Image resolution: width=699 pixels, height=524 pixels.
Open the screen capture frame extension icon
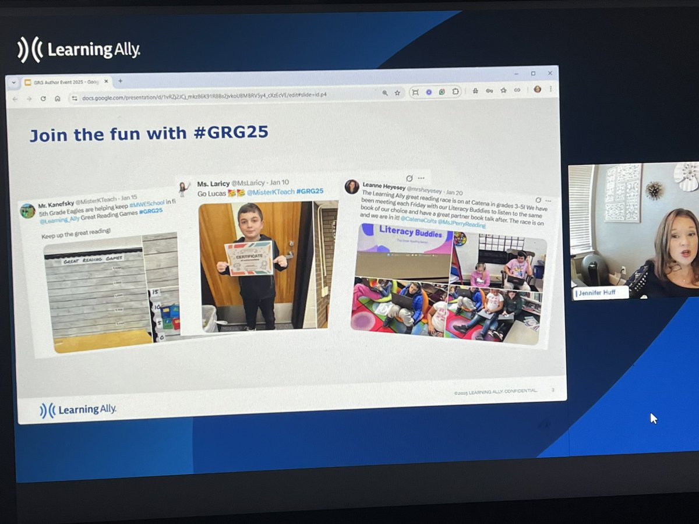415,92
